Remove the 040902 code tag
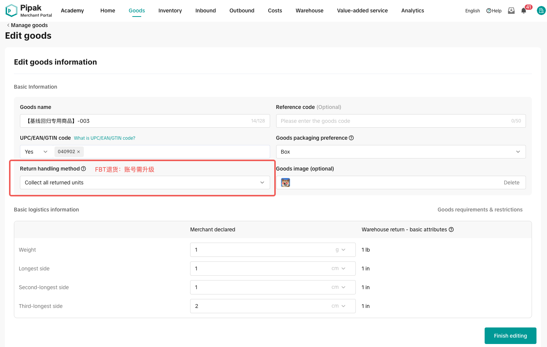The image size is (547, 347). pos(79,152)
